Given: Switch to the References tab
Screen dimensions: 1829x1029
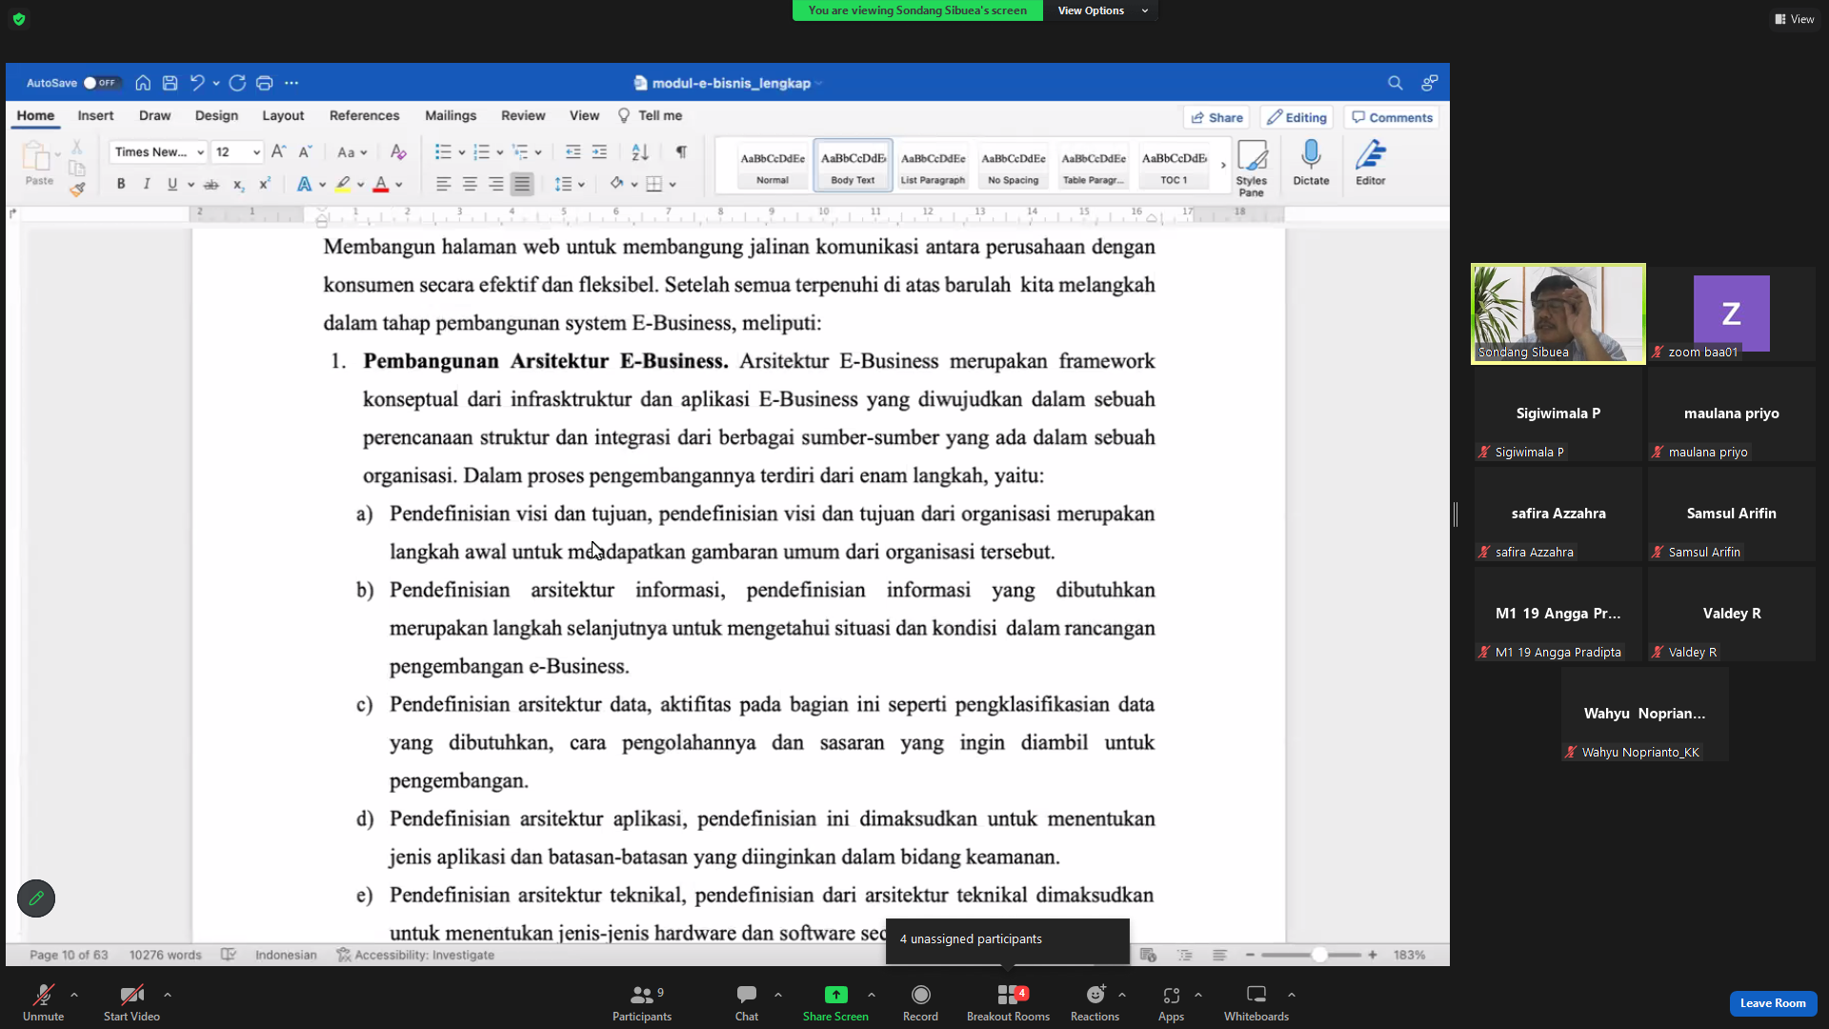Looking at the screenshot, I should coord(364,115).
